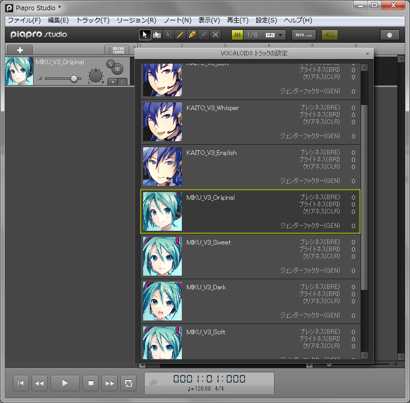Start playback with the play button

coord(65,383)
